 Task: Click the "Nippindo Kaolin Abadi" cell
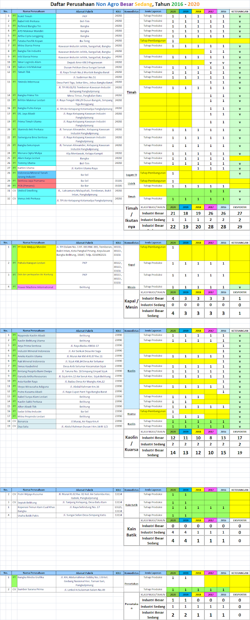tap(36, 335)
